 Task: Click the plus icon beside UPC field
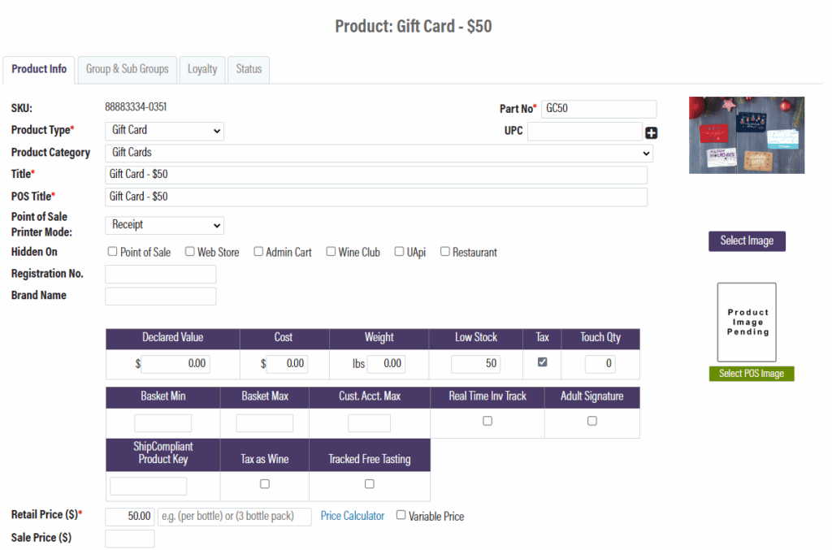coord(651,133)
